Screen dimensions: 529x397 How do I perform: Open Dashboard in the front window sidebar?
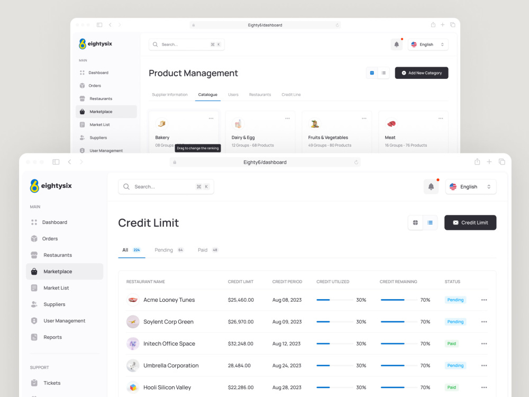pos(65,222)
